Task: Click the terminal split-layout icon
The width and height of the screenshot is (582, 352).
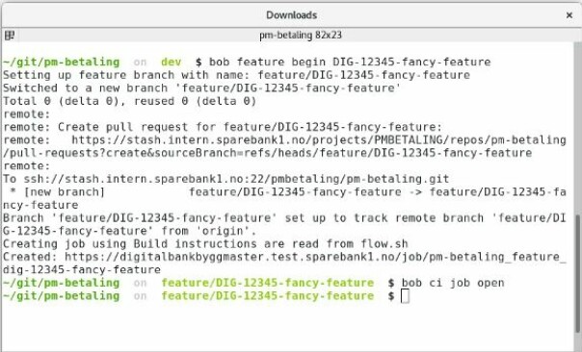Action: (10, 36)
